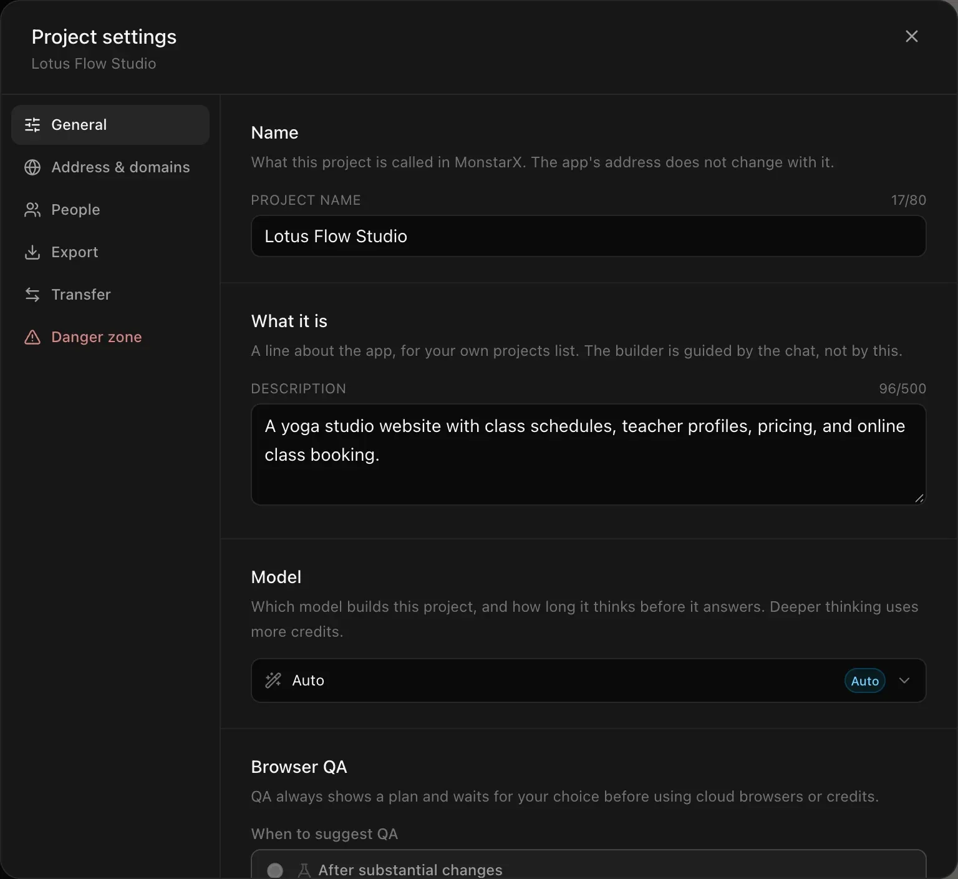Switch to the People section
This screenshot has height=879, width=958.
110,210
